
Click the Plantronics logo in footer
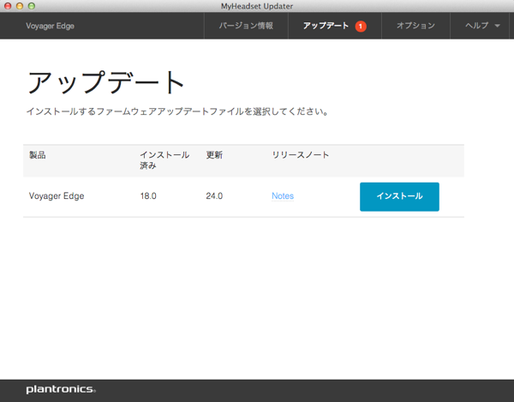pos(61,389)
